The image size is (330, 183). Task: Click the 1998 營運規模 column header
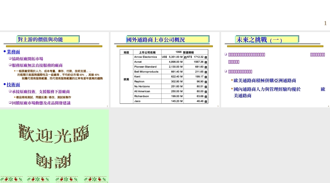(x=184, y=52)
